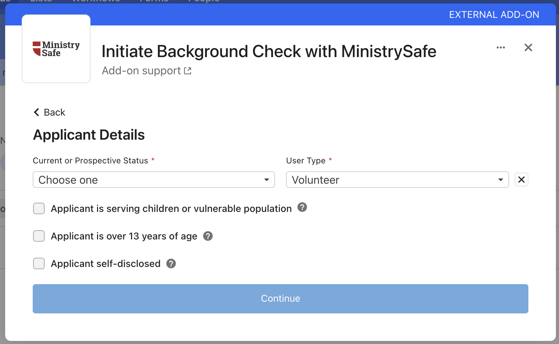
Task: Go back using the Back chevron
Action: coord(37,112)
